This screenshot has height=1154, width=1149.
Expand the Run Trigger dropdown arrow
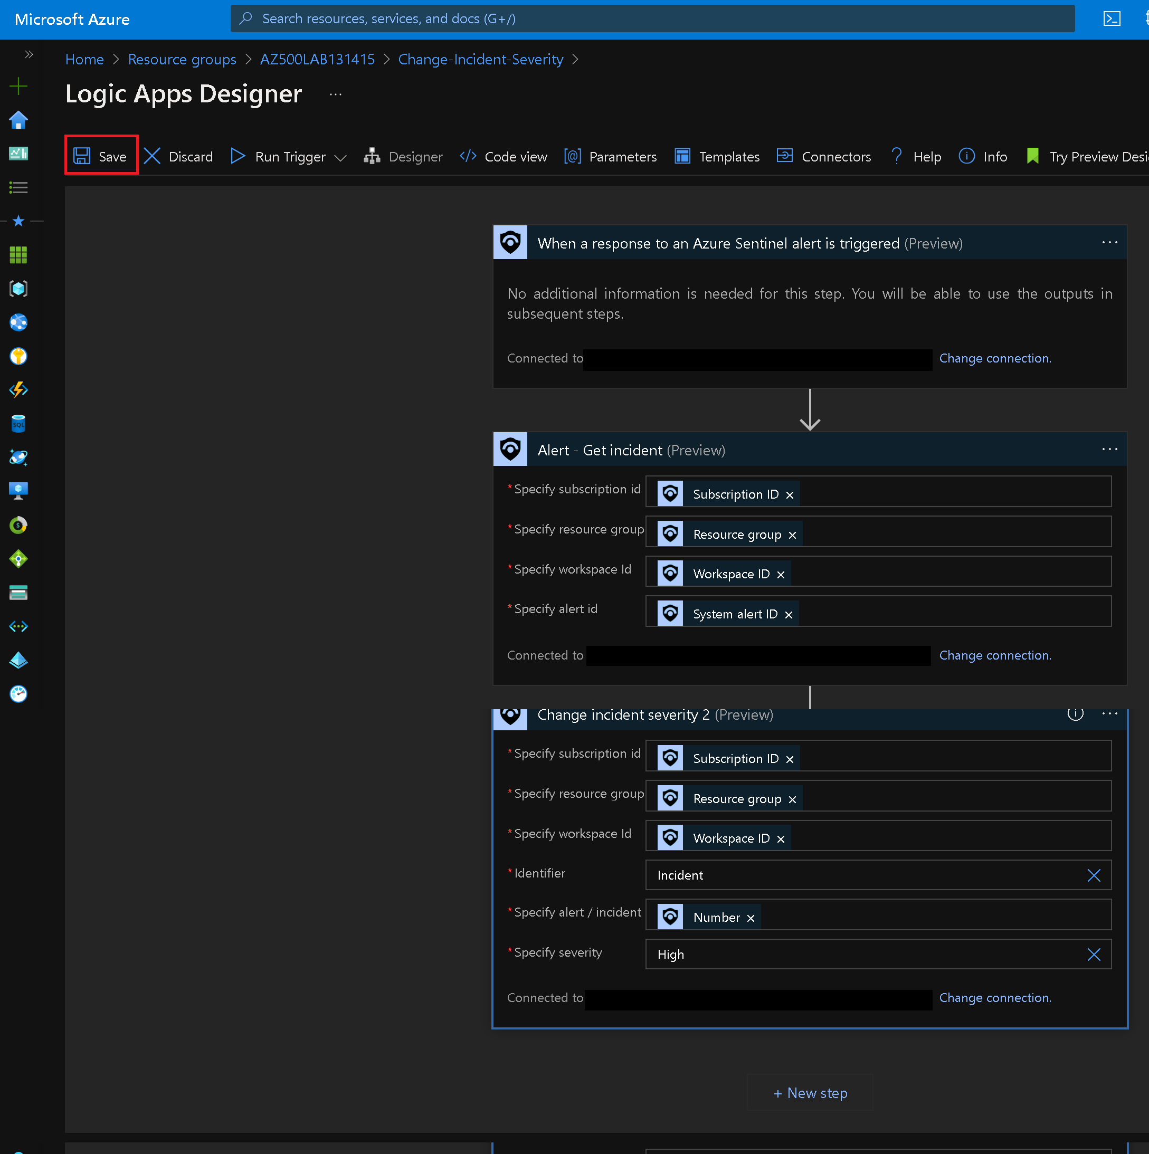340,158
